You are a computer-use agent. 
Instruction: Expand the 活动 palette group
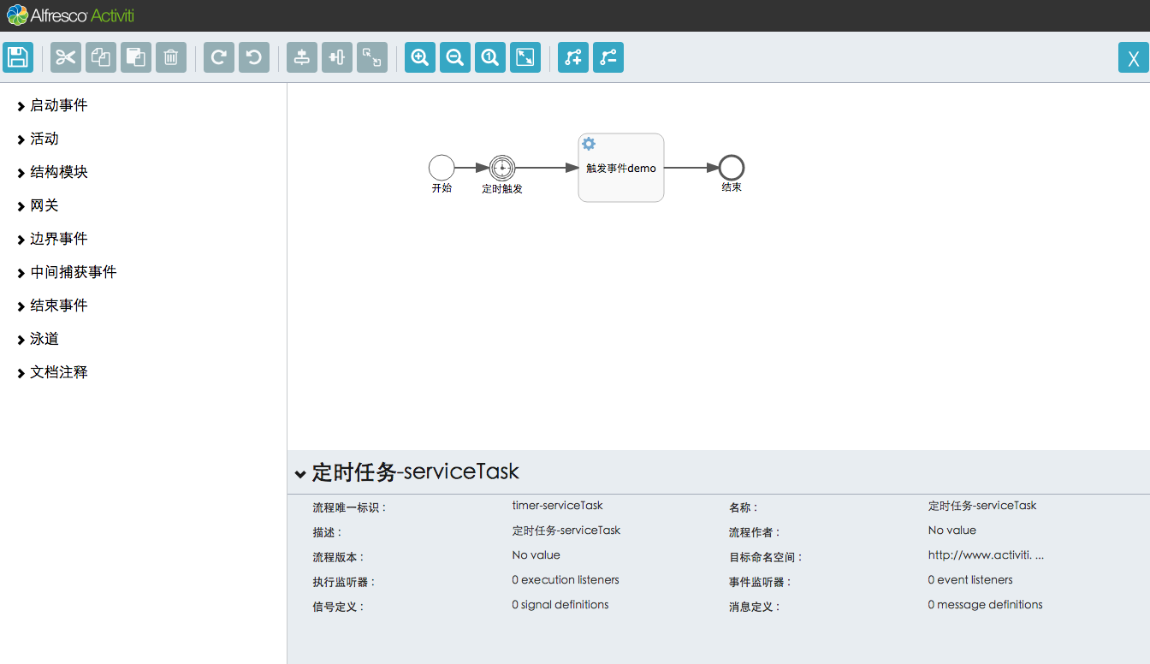point(39,139)
